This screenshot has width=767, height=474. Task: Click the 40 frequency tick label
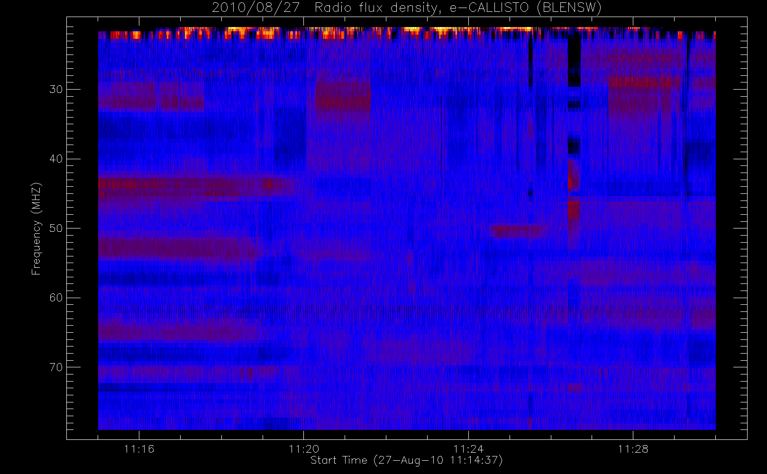coord(56,159)
